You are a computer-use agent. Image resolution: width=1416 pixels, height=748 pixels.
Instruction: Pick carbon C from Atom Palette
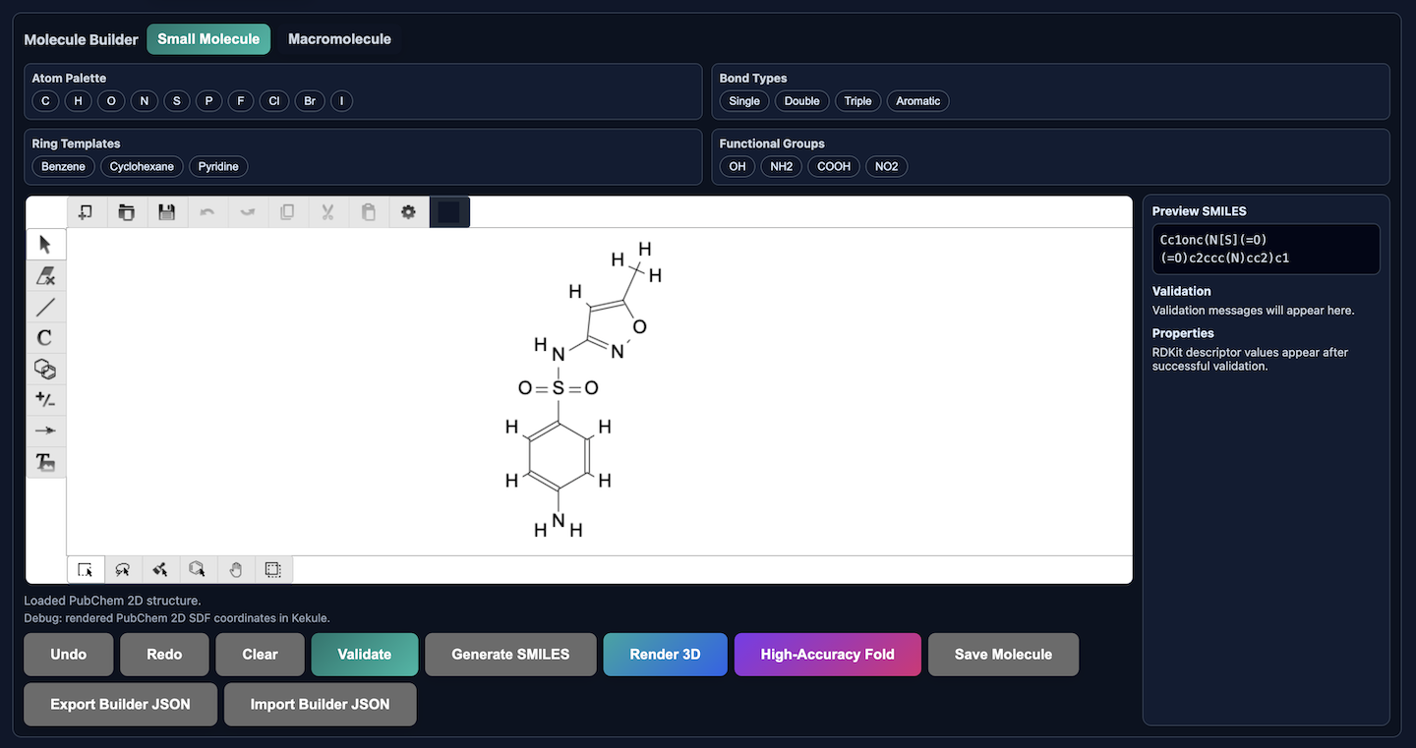click(45, 101)
